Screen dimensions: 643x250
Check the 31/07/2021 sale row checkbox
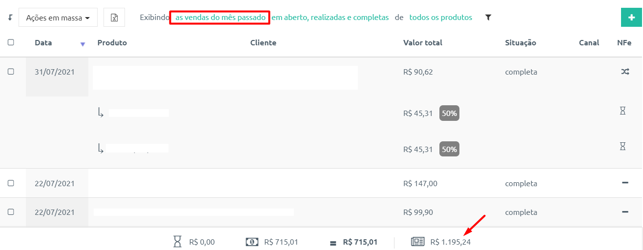[x=11, y=72]
